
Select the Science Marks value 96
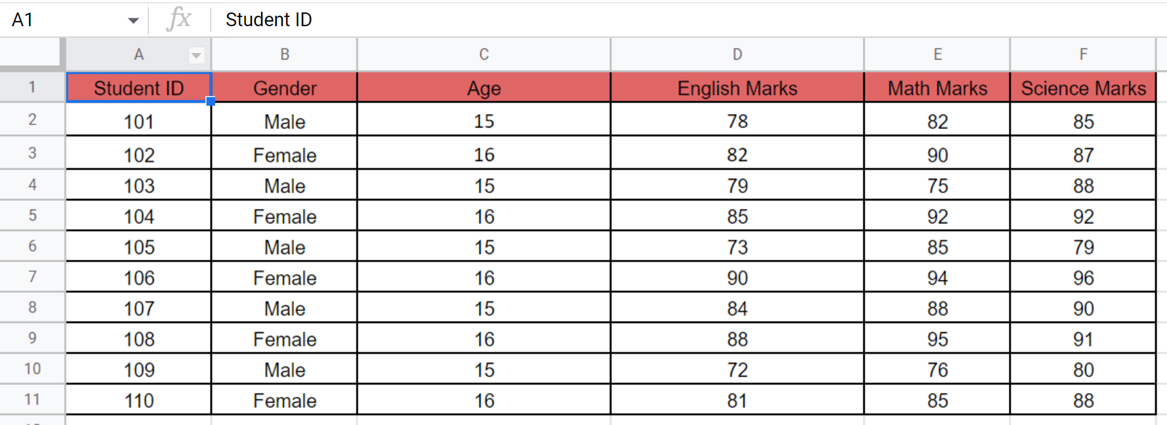coord(1083,277)
